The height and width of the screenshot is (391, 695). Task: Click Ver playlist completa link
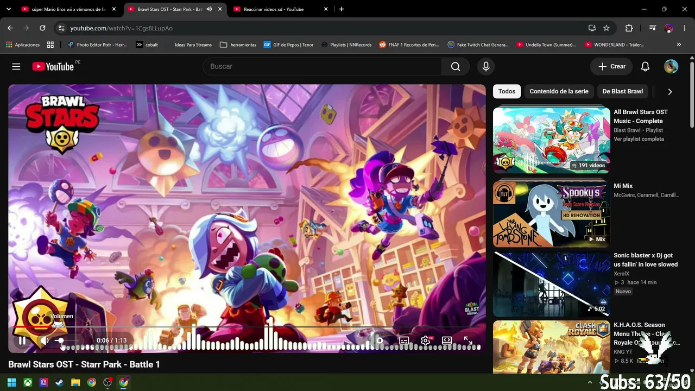[x=639, y=139]
